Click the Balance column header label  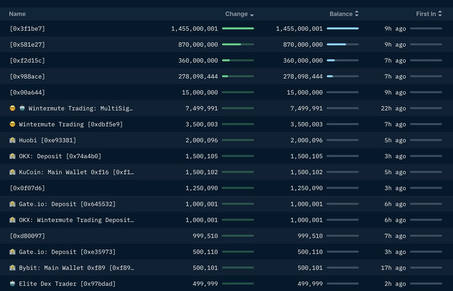341,14
